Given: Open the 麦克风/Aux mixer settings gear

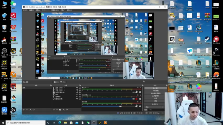Looking at the screenshot, I should 140,92.
